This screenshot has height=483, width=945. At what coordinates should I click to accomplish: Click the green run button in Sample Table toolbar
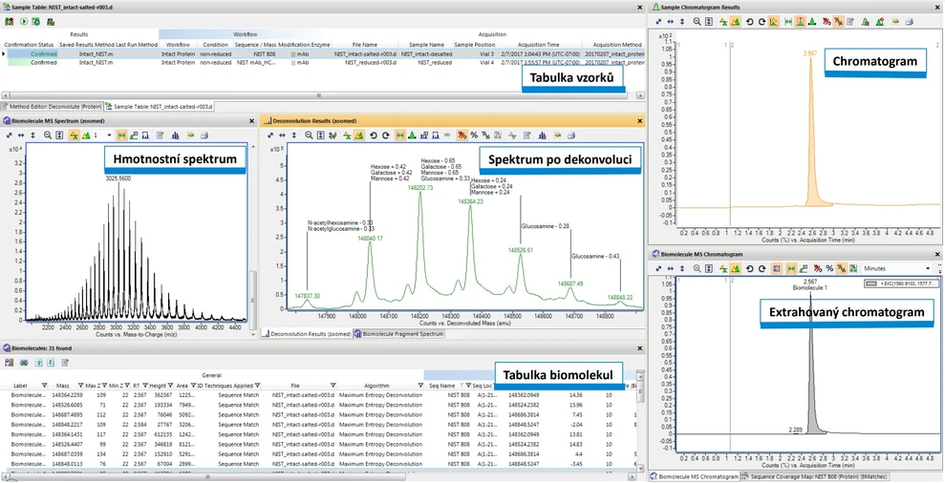pyautogui.click(x=23, y=20)
